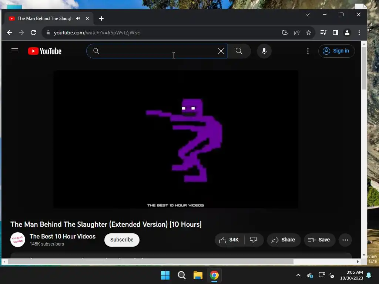Bookmark this tab with the star
The image size is (379, 284).
coord(309,33)
